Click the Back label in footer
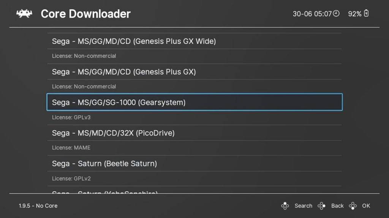This screenshot has height=218, width=389. 337,206
